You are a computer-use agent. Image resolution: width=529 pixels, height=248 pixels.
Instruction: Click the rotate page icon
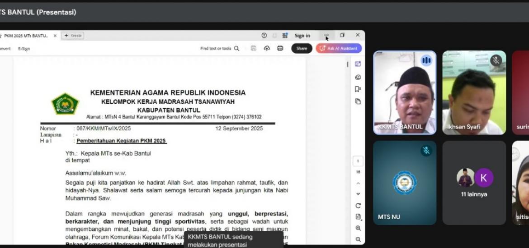358,206
